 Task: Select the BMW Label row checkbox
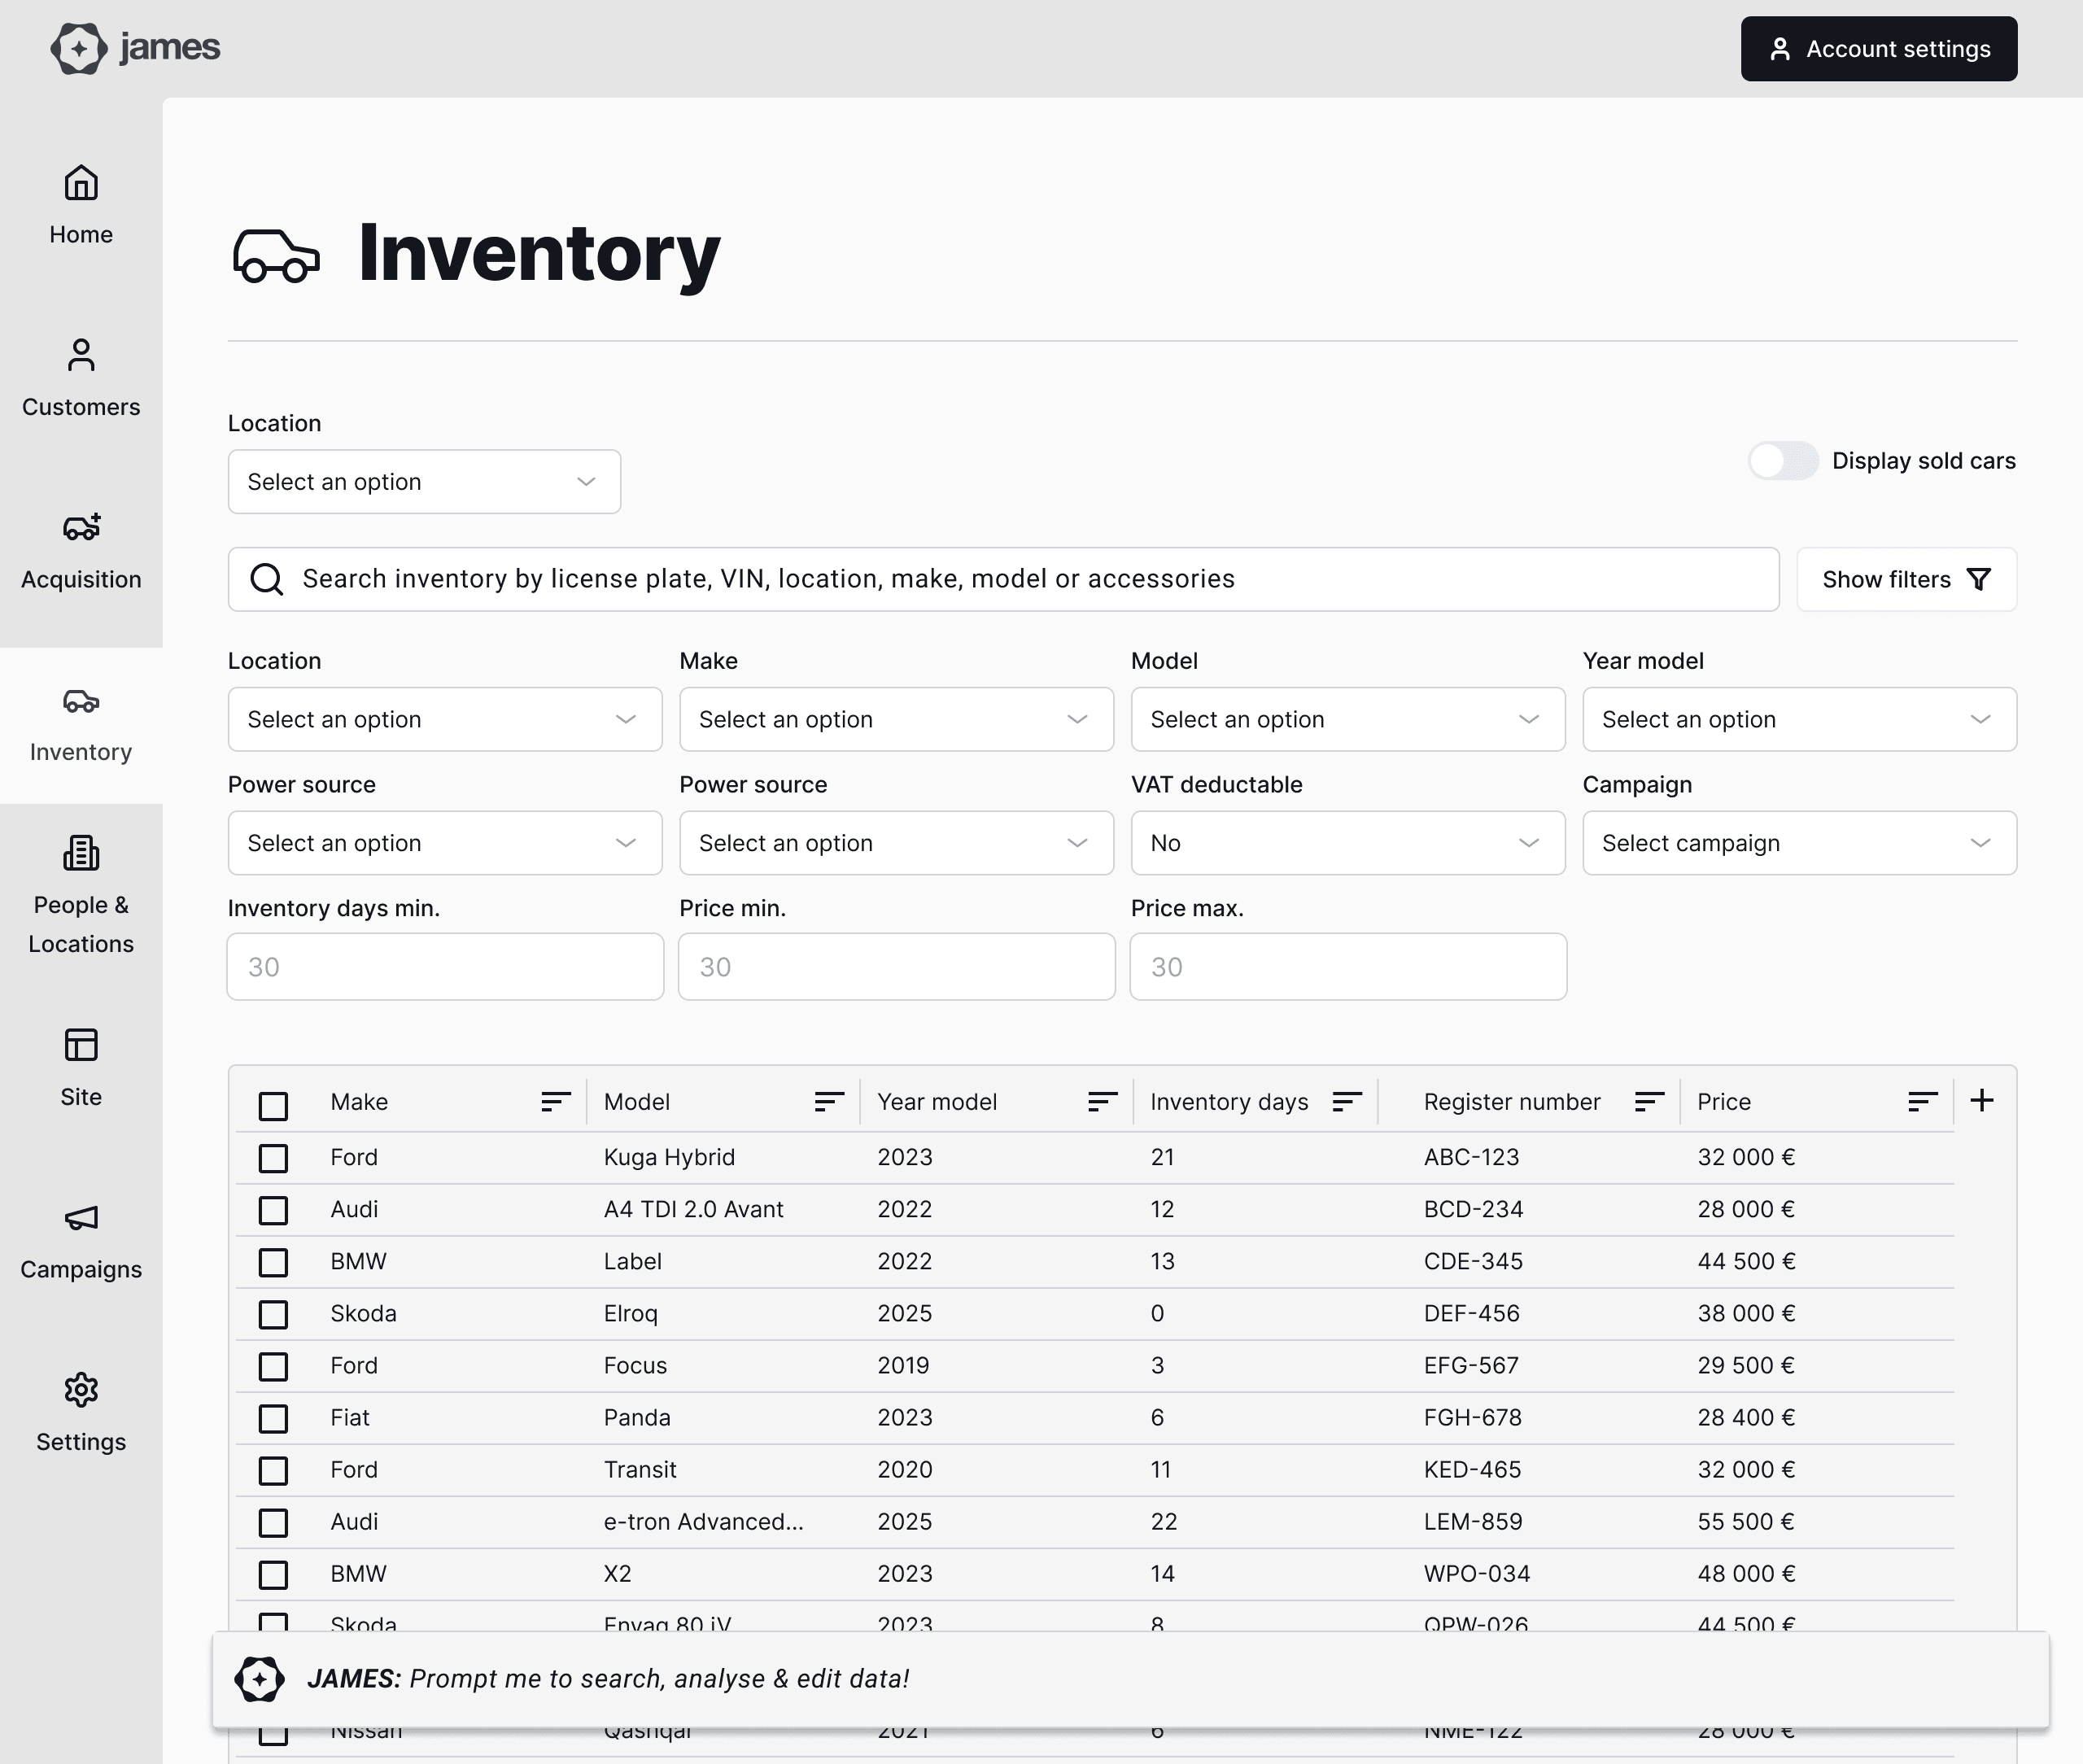(273, 1262)
